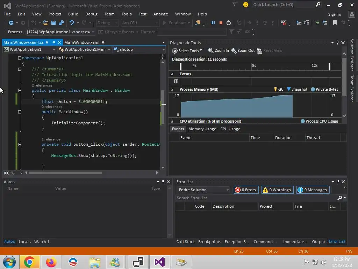This screenshot has width=358, height=269.
Task: Click the Quick Launch search field
Action: tap(283, 5)
